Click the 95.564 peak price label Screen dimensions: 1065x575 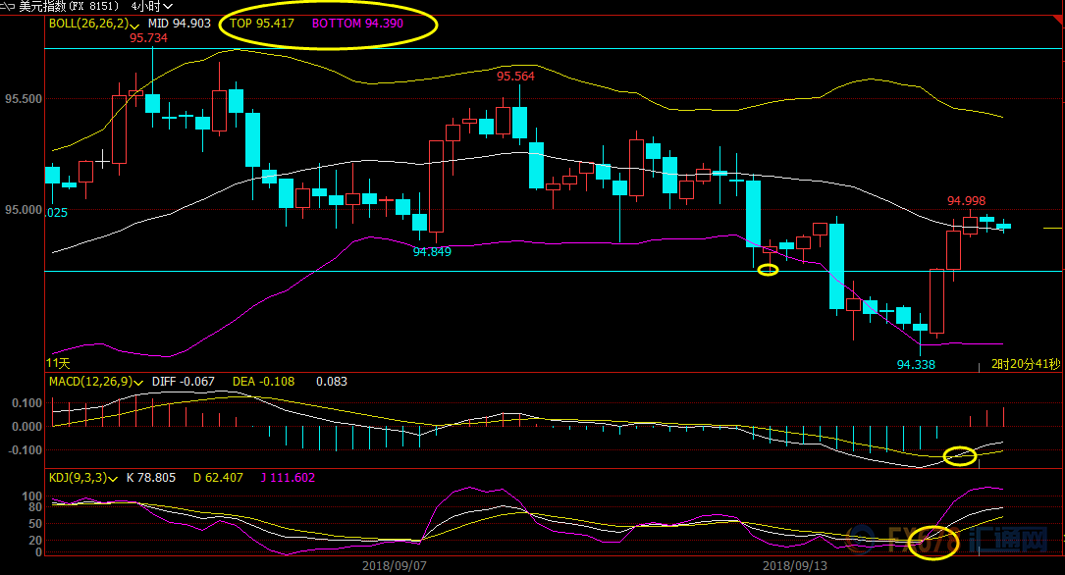(515, 77)
